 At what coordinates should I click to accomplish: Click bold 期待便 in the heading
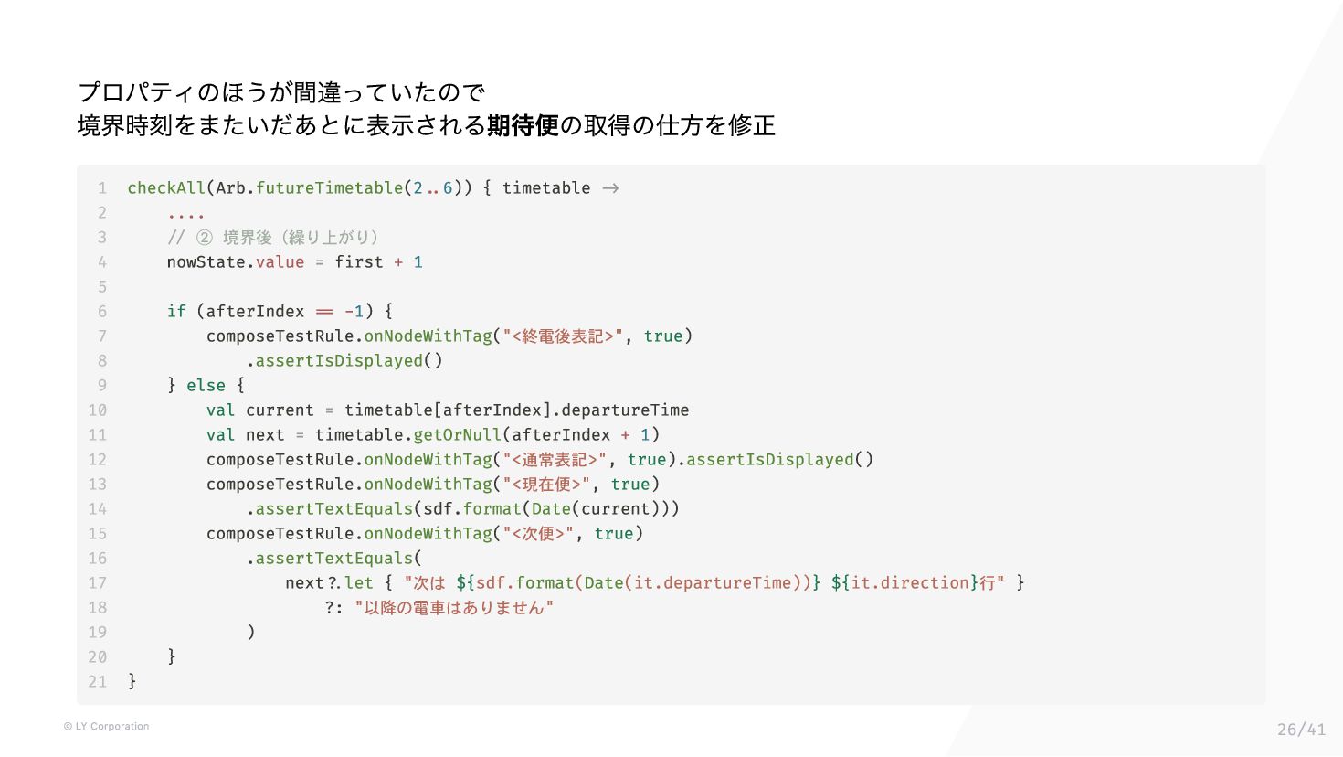523,125
